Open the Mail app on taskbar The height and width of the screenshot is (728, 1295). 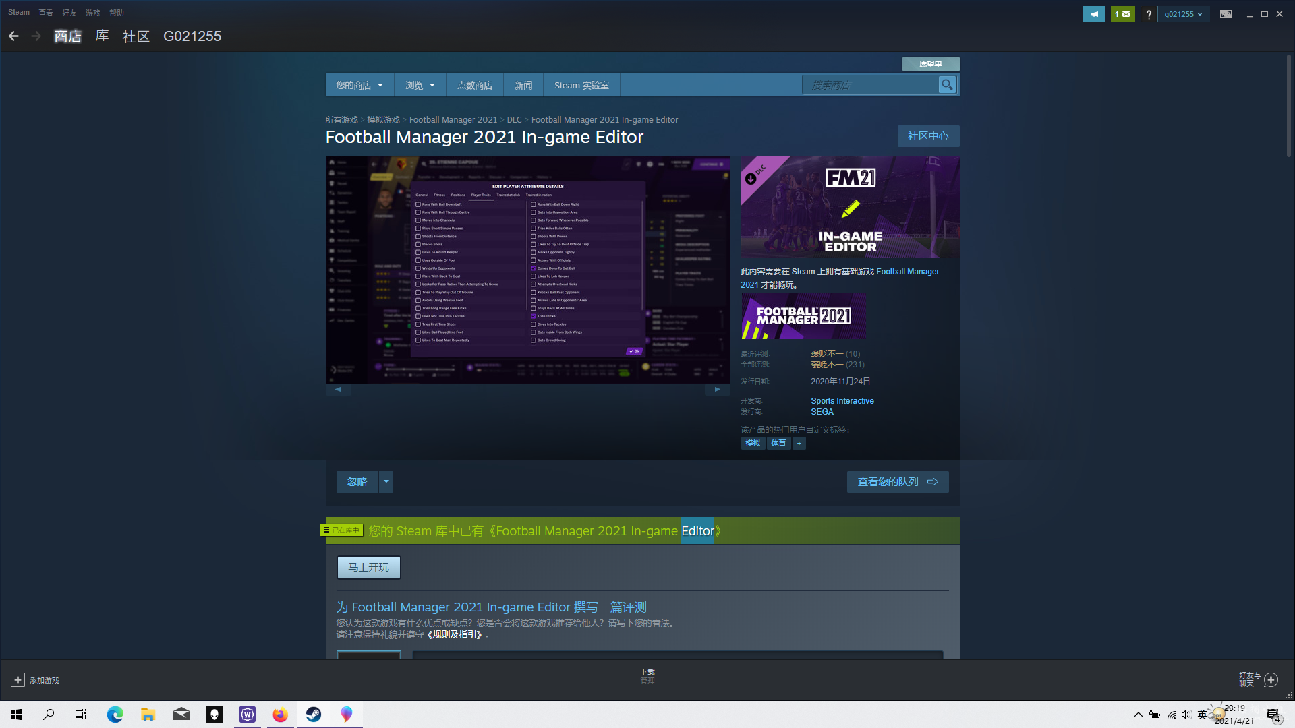(x=181, y=715)
